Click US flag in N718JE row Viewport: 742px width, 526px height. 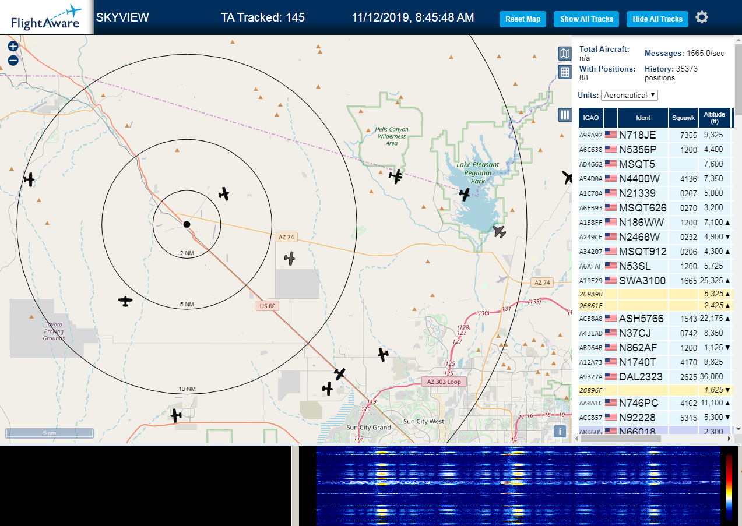(611, 135)
